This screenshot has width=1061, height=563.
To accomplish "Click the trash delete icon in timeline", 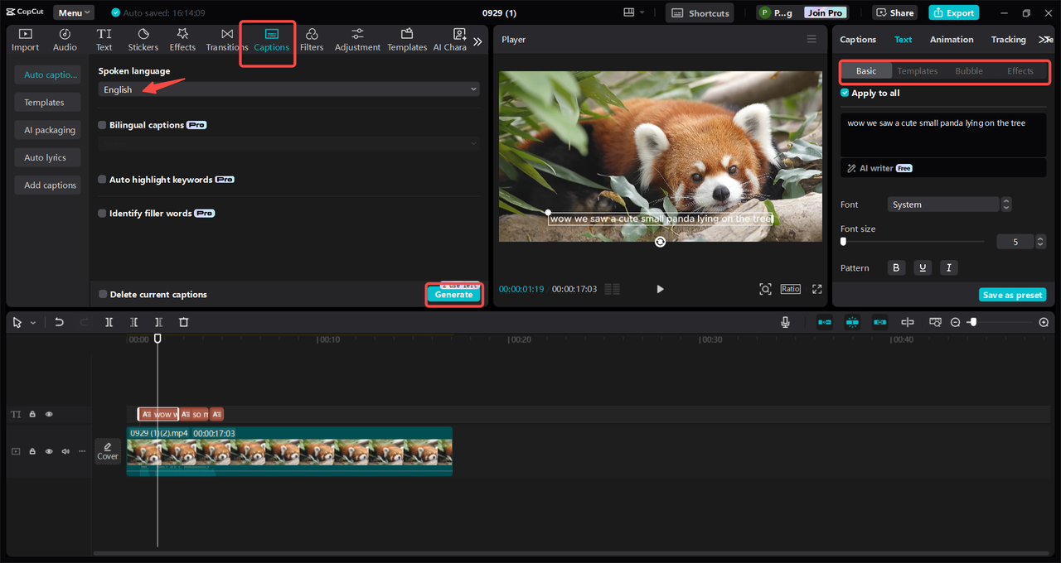I will 184,322.
